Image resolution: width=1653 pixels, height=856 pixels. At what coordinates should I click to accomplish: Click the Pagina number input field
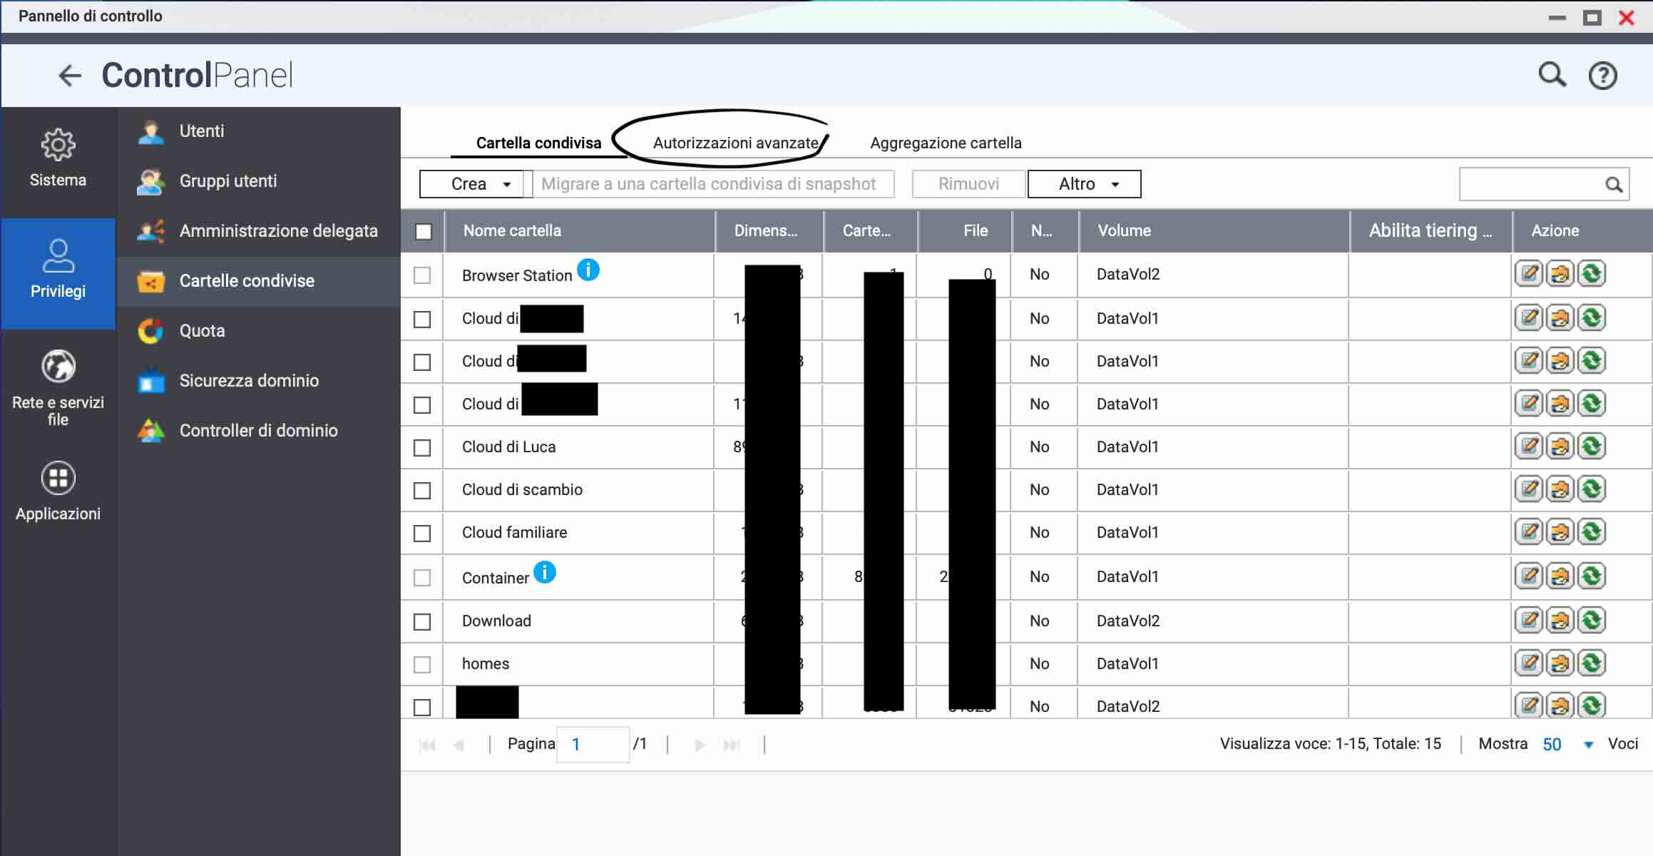pyautogui.click(x=592, y=745)
